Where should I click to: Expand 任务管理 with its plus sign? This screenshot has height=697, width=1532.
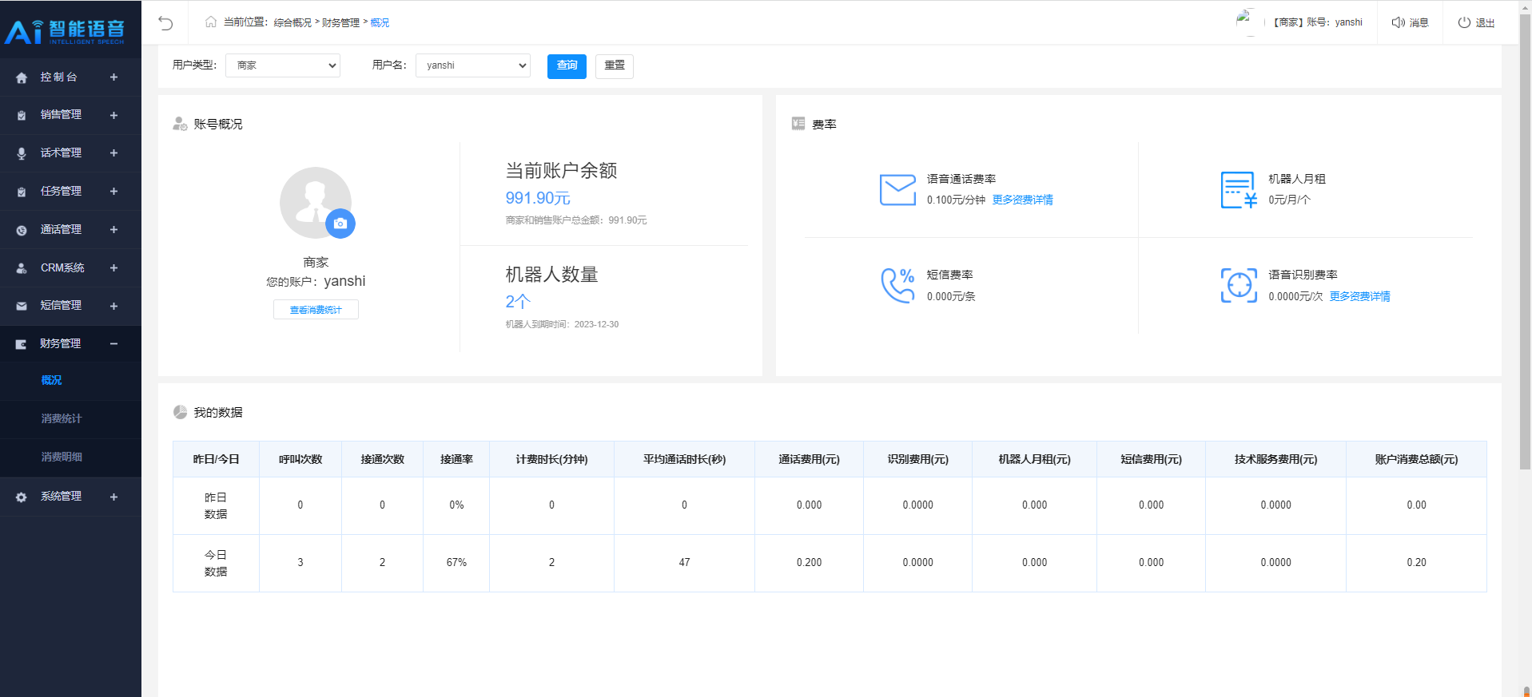(113, 192)
